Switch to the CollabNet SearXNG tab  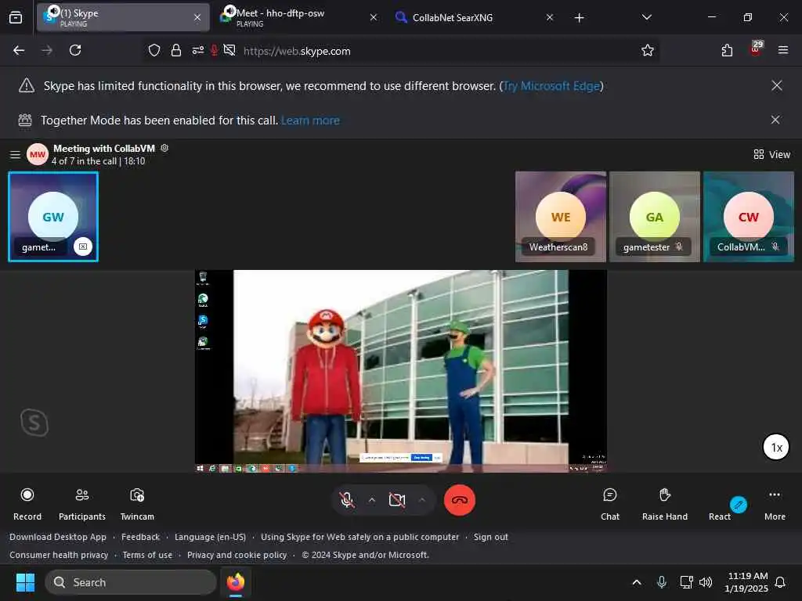pos(475,17)
